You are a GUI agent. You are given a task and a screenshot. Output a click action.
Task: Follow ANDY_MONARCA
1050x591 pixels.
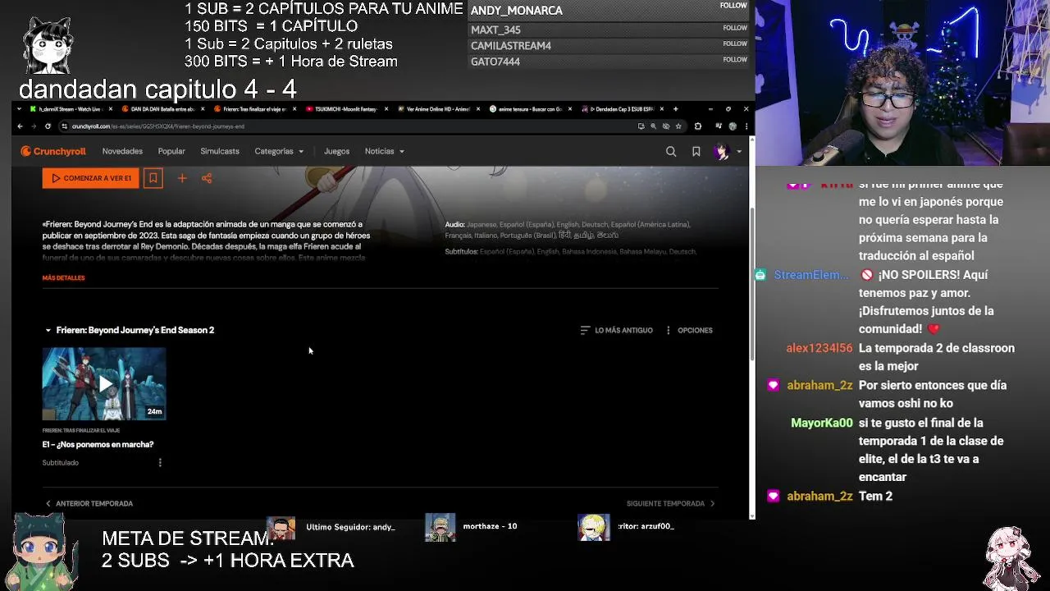tap(733, 6)
